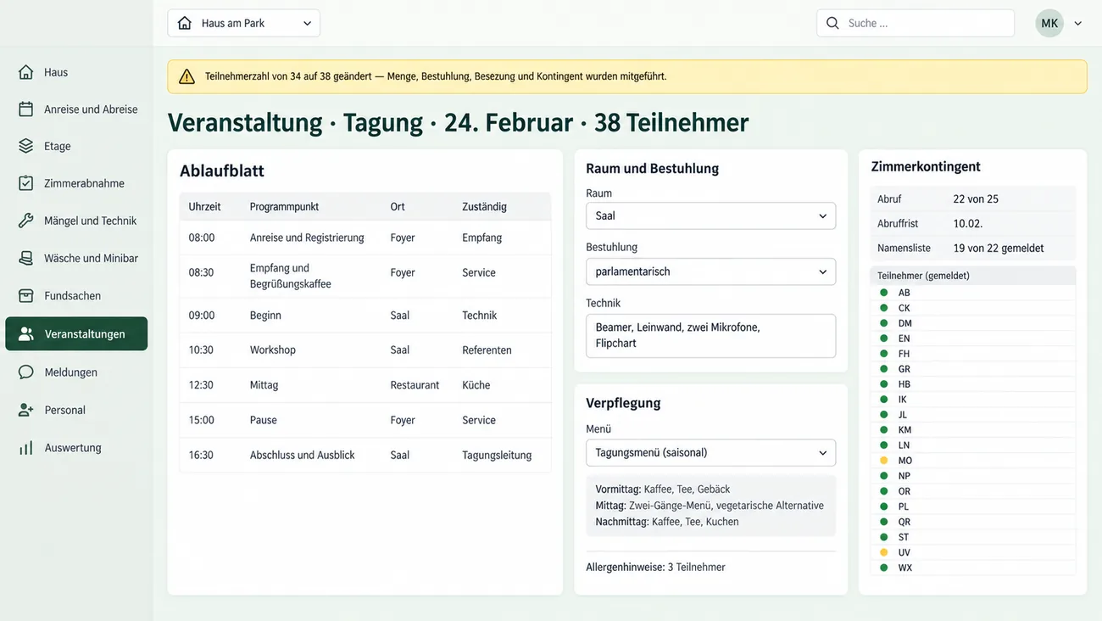Click the person-plus icon for Personal
The height and width of the screenshot is (621, 1102).
point(26,410)
